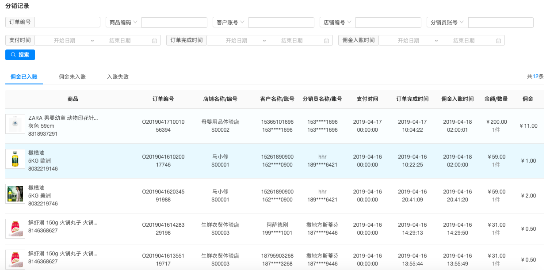Click the 支付时间 start date field

pyautogui.click(x=65, y=41)
